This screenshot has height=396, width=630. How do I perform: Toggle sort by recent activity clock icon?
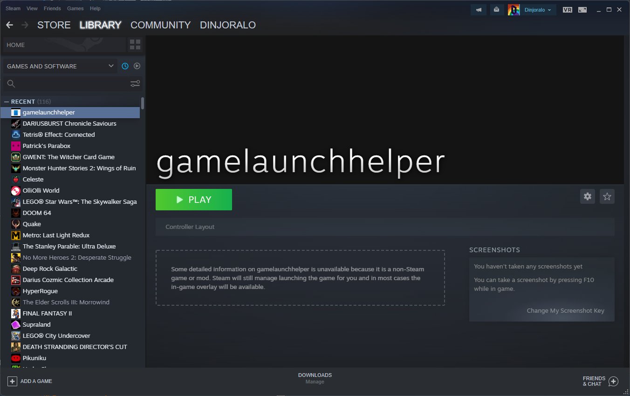tap(125, 66)
